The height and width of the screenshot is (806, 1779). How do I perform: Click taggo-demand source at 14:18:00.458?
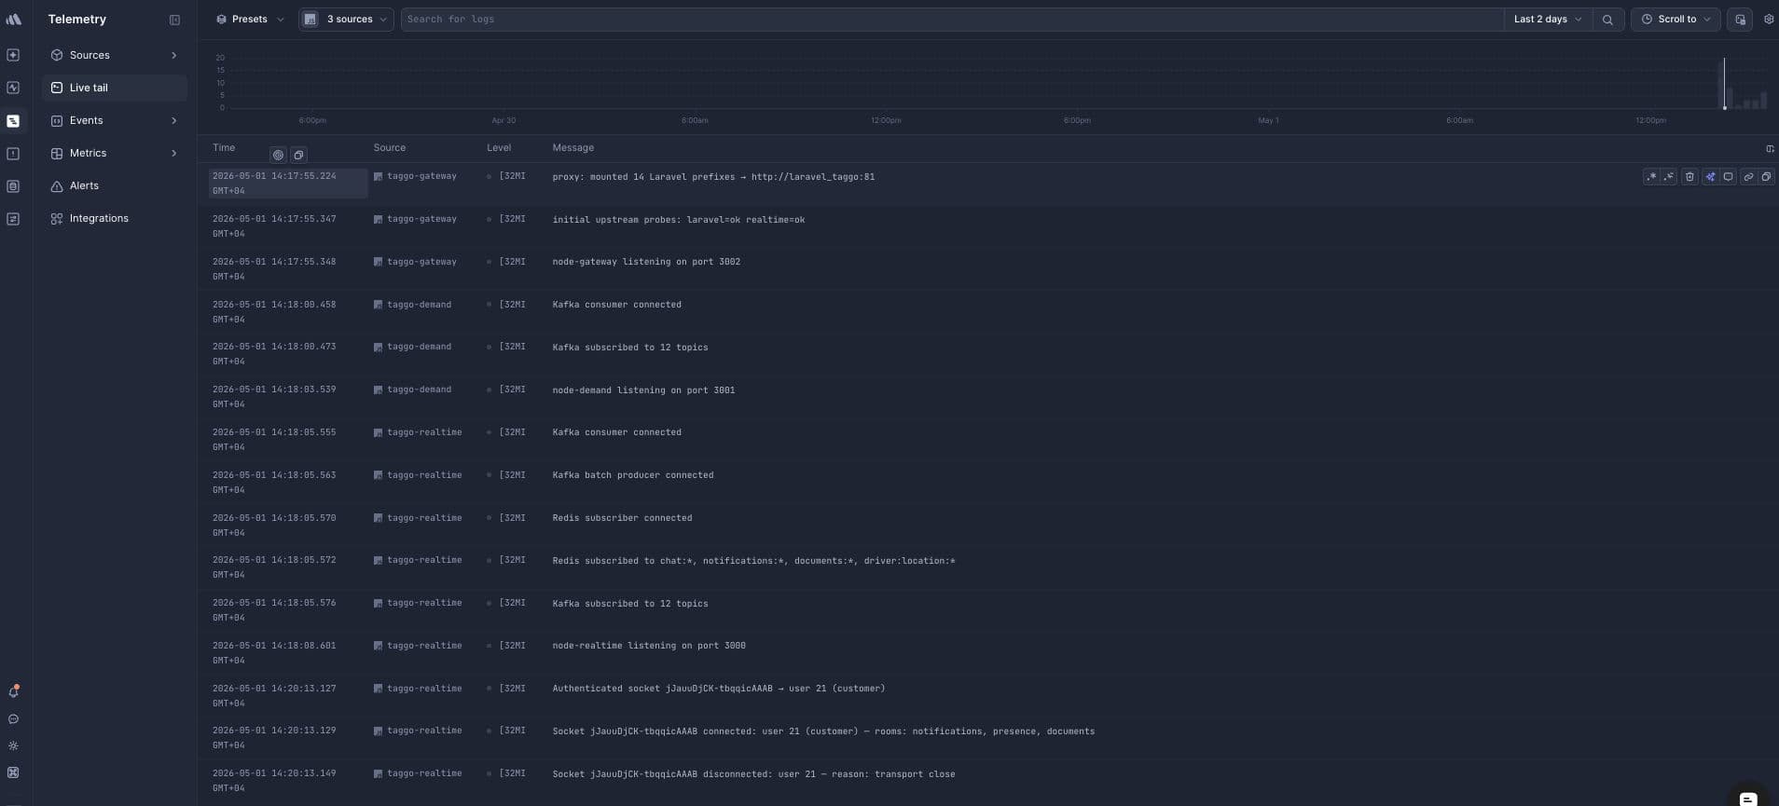[x=419, y=305]
